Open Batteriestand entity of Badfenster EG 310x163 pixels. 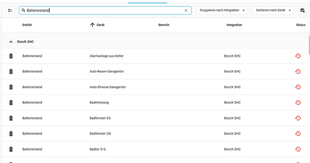32,118
